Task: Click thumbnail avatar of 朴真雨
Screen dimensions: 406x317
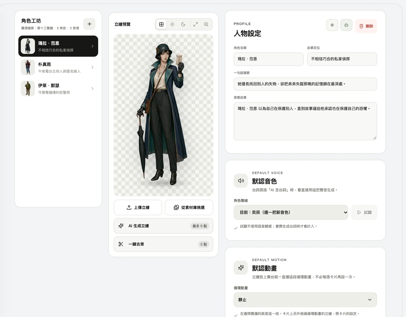Action: [x=28, y=67]
